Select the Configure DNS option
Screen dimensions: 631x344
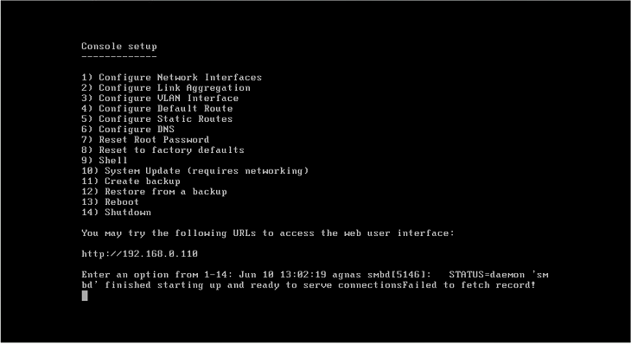click(128, 129)
